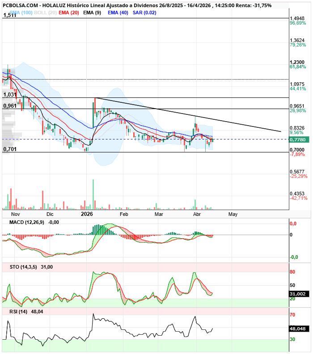Click the MACD (12,26,9) panel label
This screenshot has width=313, height=354.
click(x=24, y=222)
